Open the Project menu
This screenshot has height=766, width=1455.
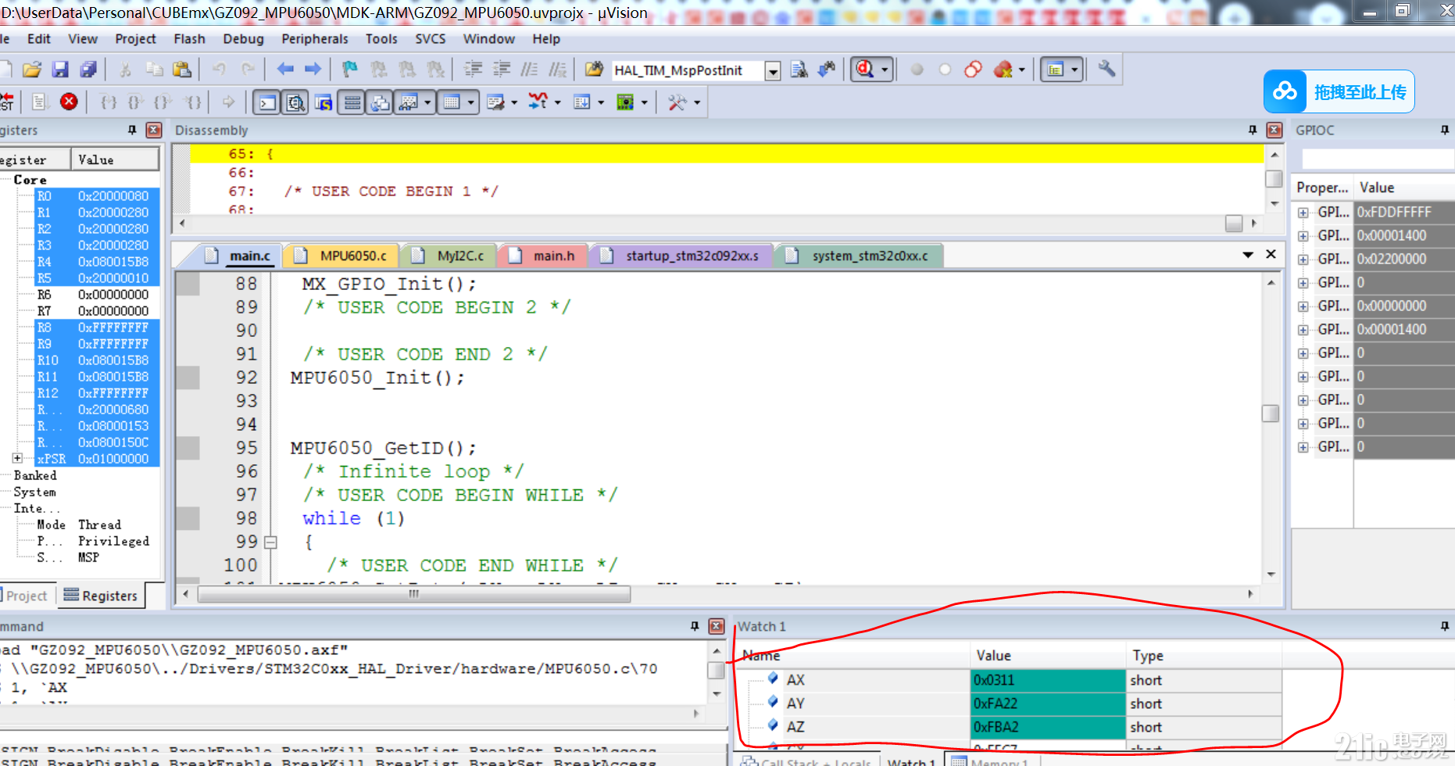tap(135, 39)
